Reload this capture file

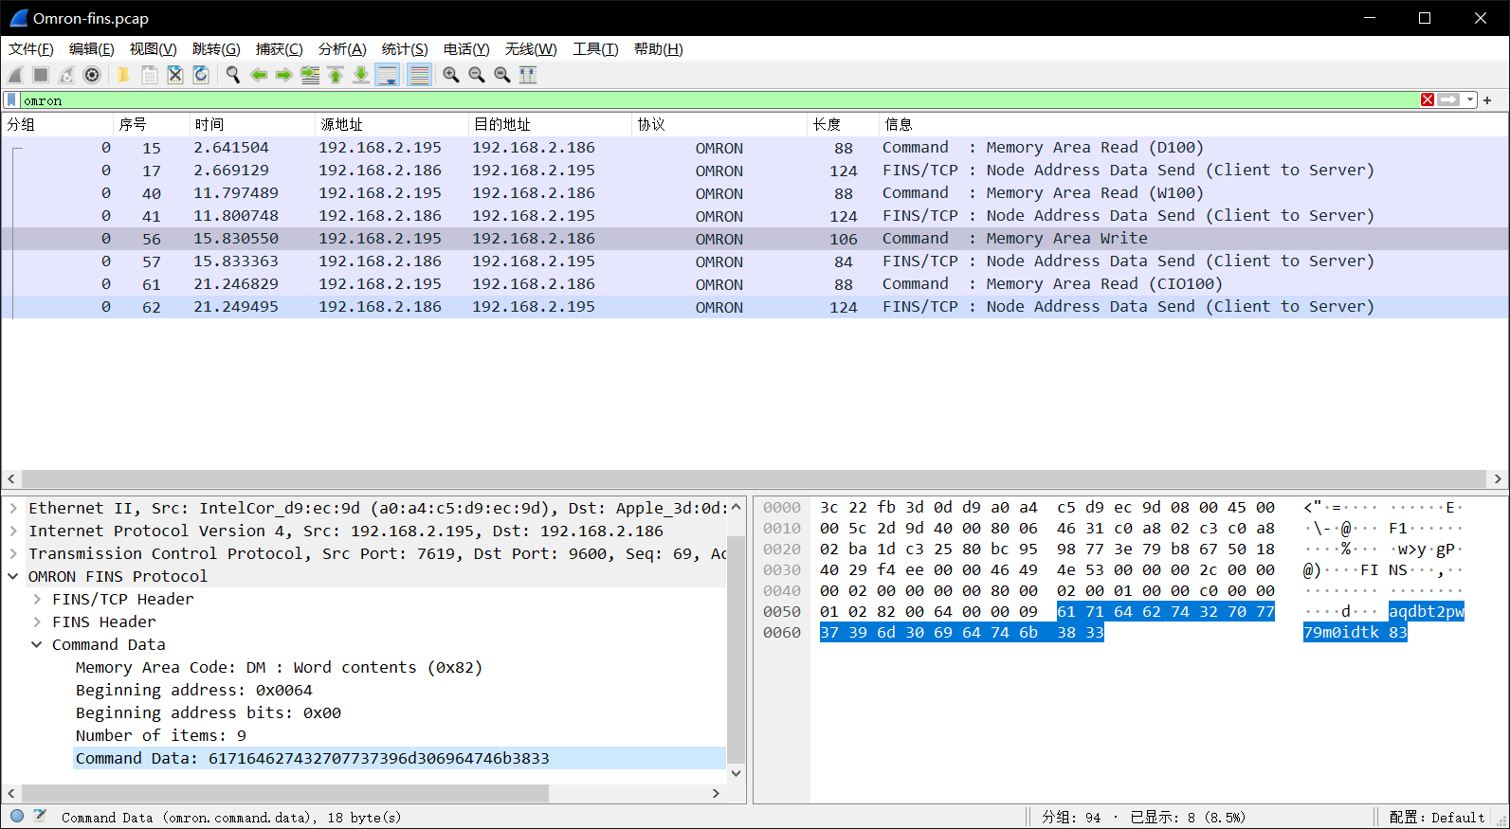(200, 75)
